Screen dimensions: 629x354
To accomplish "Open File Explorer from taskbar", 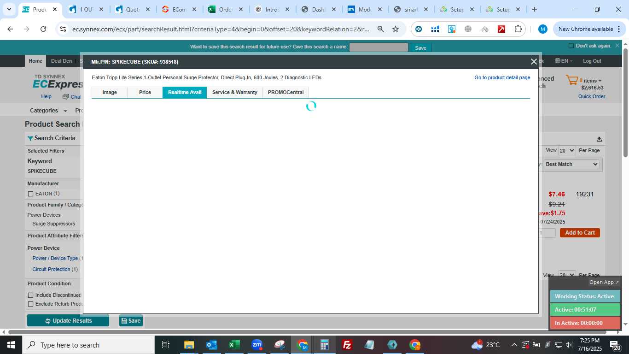I will (x=189, y=345).
